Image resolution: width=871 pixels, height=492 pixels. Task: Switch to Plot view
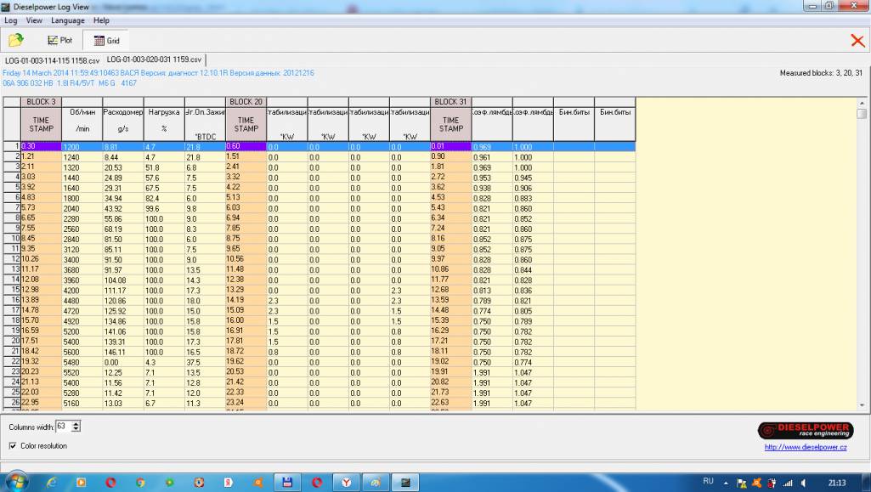[x=60, y=40]
